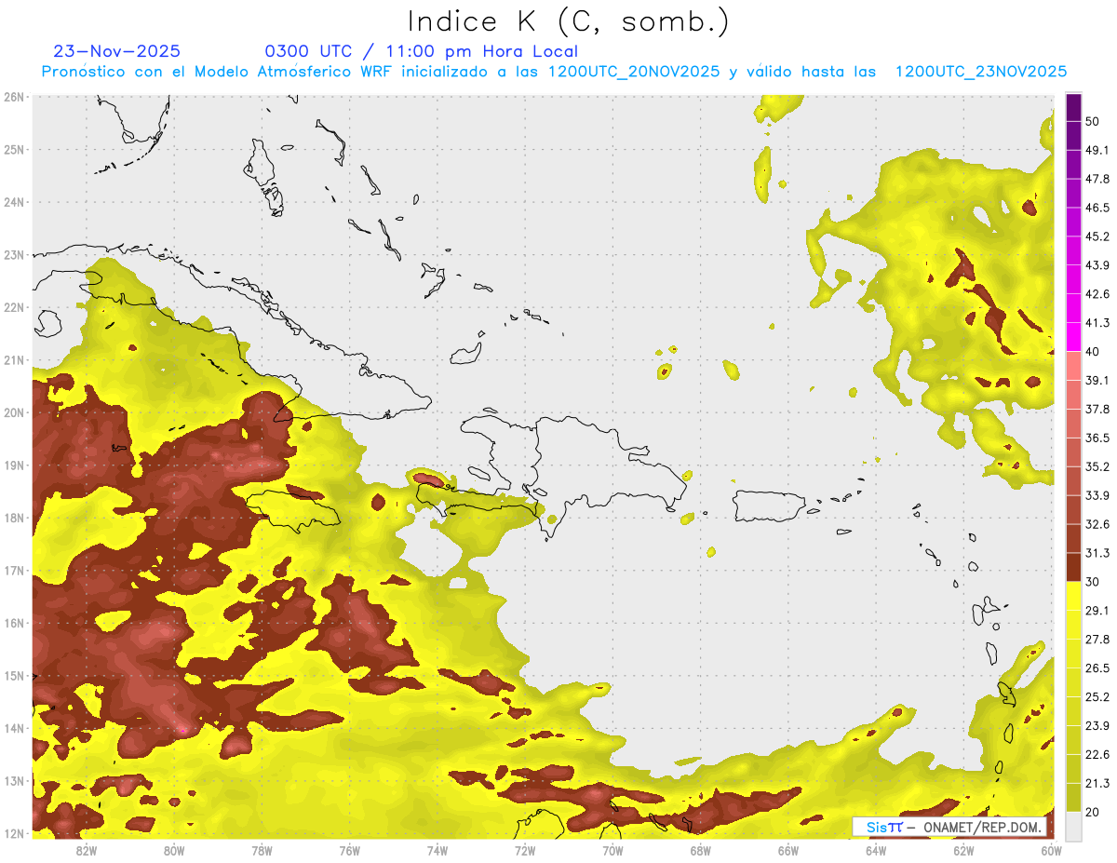The width and height of the screenshot is (1117, 863).
Task: Click the colorbar value 23.9
Action: click(1097, 725)
